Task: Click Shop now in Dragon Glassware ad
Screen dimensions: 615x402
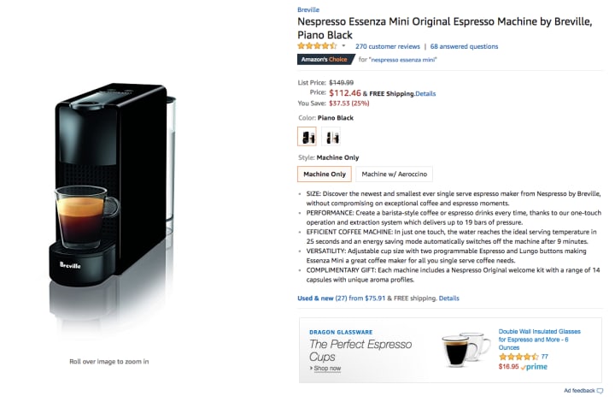Action: [327, 369]
